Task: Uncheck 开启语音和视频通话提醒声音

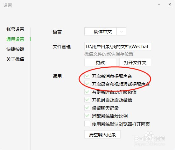Action: [87, 84]
